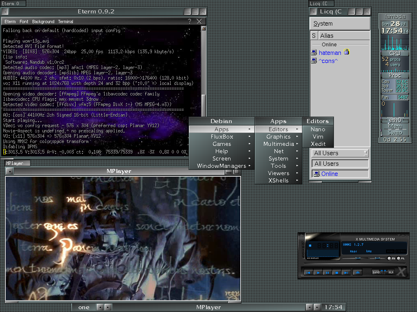Click the XMMS OAIDV option letters strip
Screen dimensions: 417x312
tap(303, 249)
